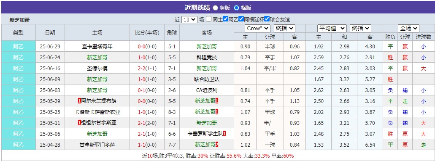The image size is (435, 161).
Task: Click the red card badge 2 in 25-04-28 row
Action: (x=217, y=145)
